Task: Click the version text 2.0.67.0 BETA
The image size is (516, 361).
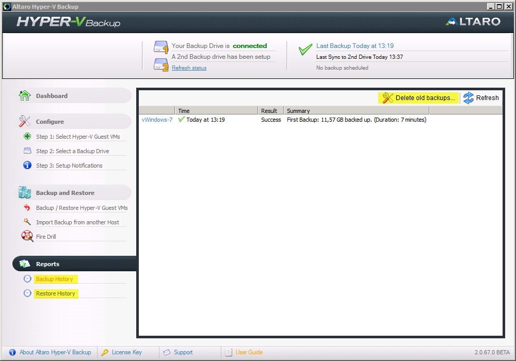Action: tap(492, 352)
